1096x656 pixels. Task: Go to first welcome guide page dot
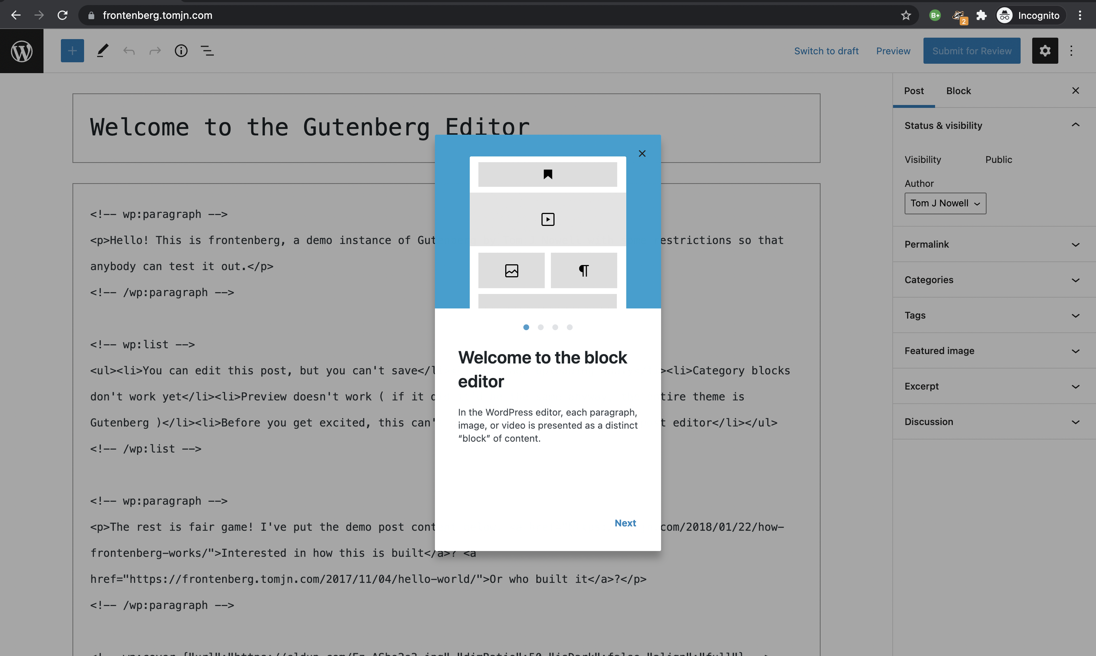[x=526, y=327]
